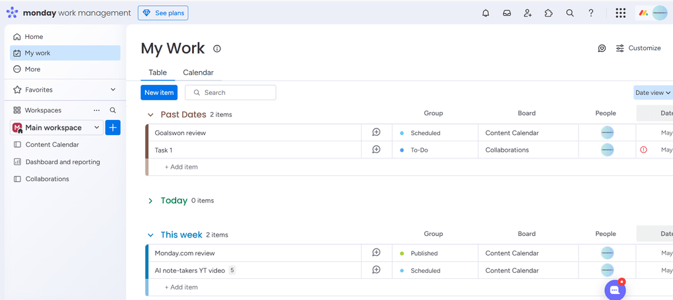Click Content Calendar board link for Goalswon review
Image resolution: width=673 pixels, height=300 pixels.
(512, 133)
